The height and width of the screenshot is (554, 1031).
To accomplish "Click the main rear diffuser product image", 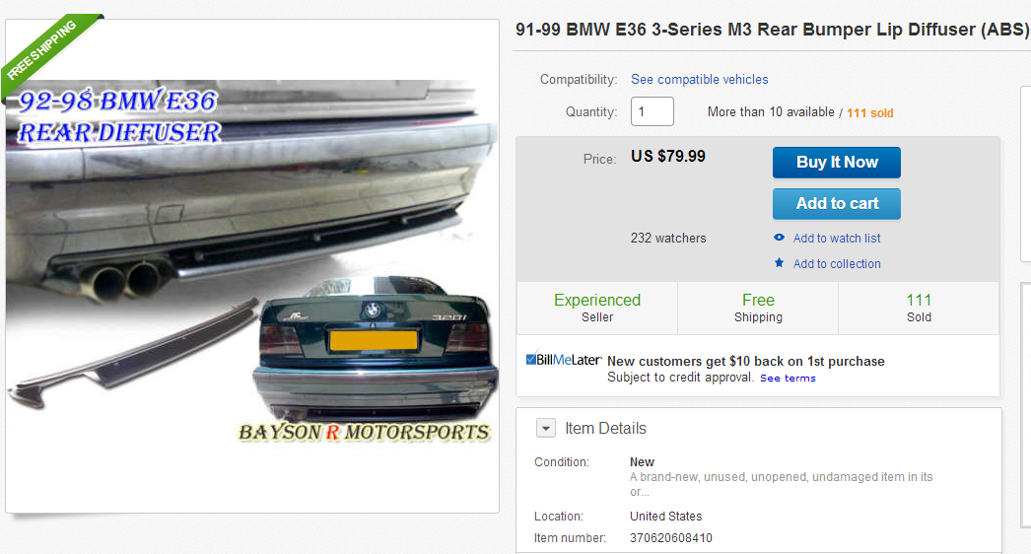I will (252, 266).
